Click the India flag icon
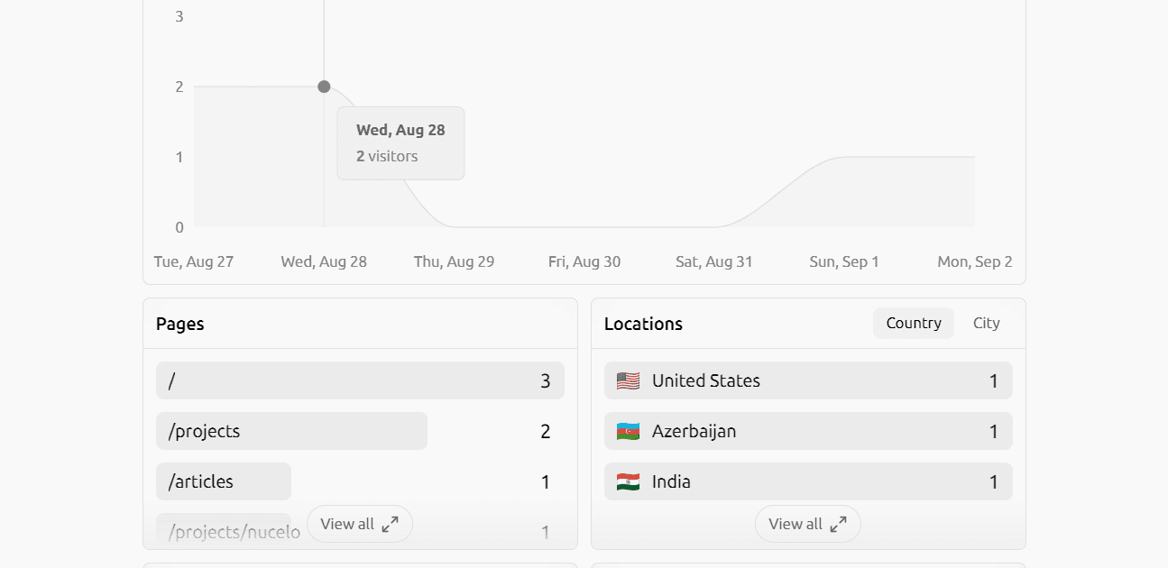1168x568 pixels. 628,481
